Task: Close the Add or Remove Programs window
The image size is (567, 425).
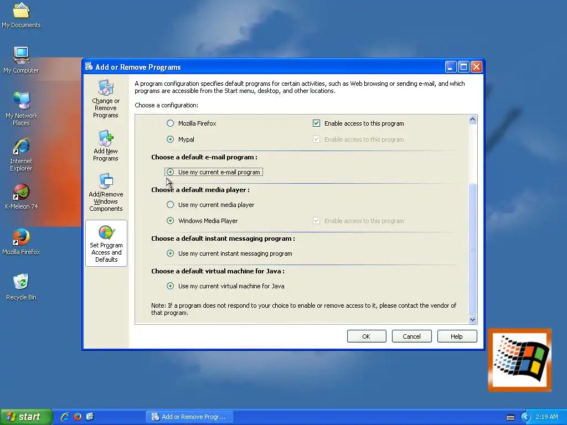Action: pos(476,67)
